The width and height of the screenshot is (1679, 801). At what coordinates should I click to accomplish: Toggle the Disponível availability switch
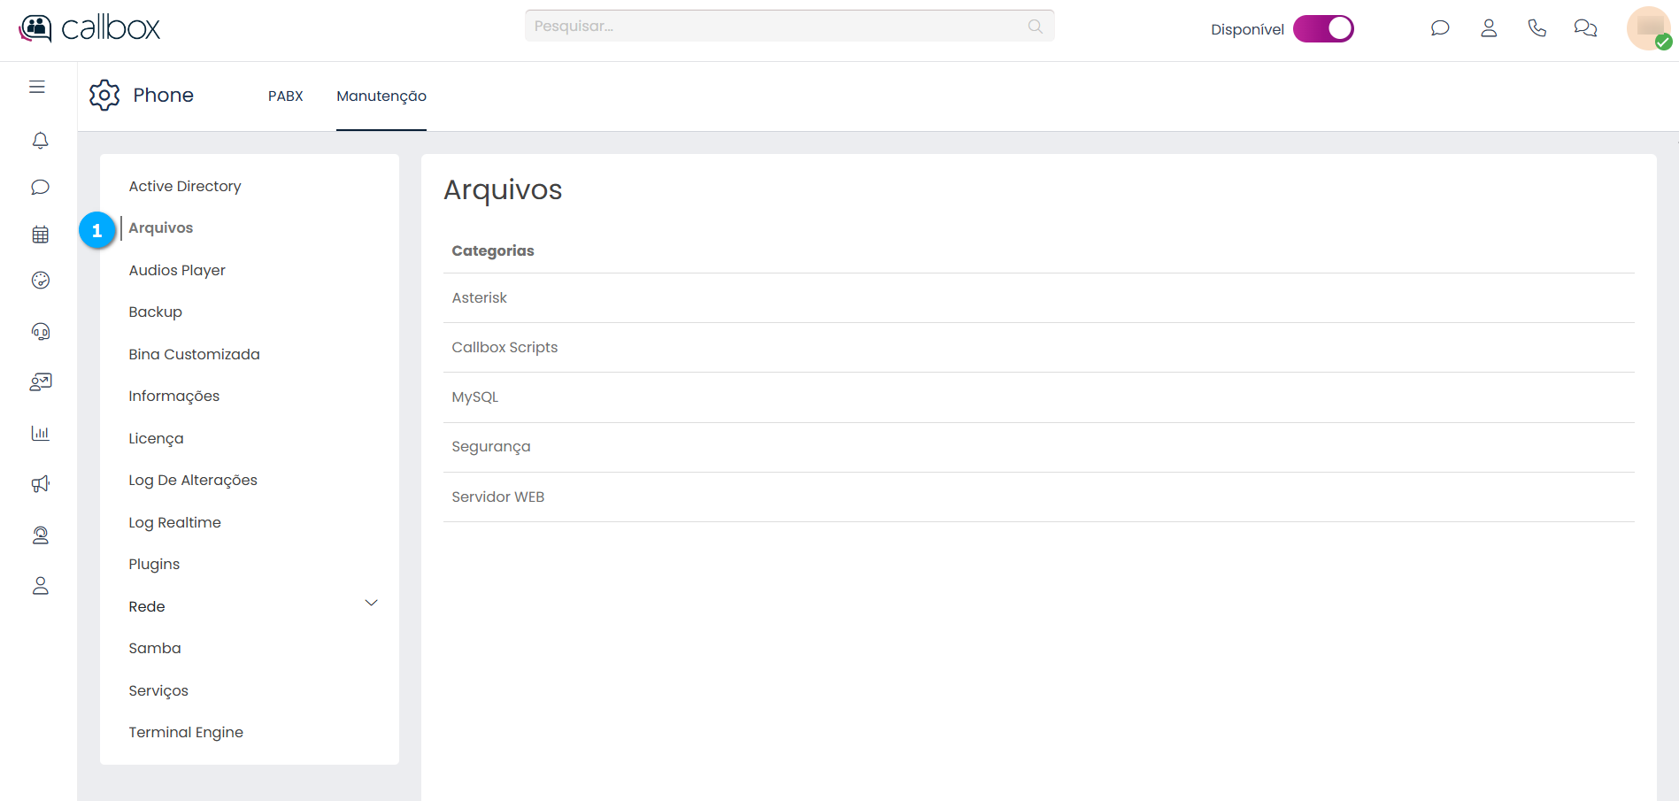click(1323, 29)
